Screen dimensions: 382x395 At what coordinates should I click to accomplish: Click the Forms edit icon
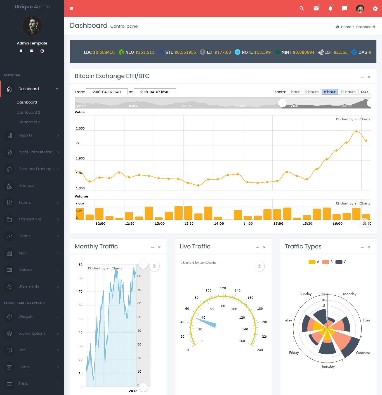tap(9, 367)
